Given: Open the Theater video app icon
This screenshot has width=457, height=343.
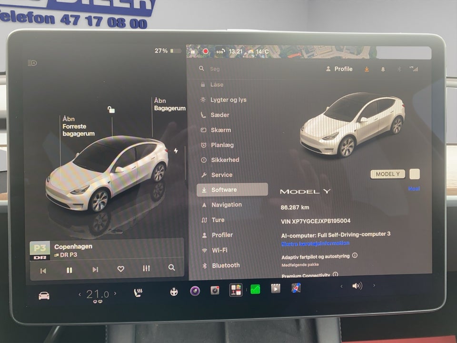Looking at the screenshot, I should pyautogui.click(x=276, y=289).
